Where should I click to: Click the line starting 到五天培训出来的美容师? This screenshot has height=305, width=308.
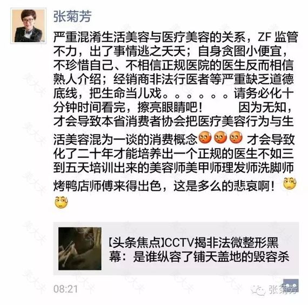pyautogui.click(x=173, y=168)
